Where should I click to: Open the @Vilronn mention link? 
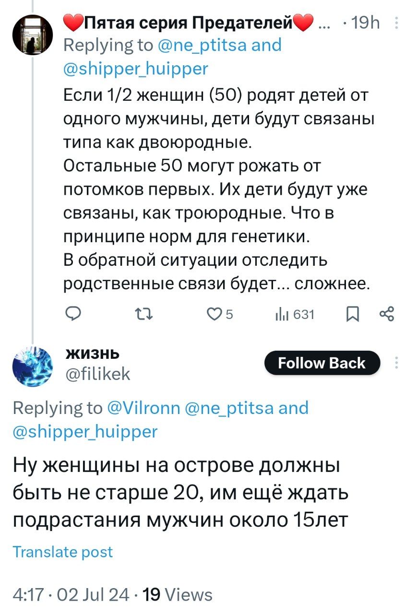pos(143,408)
